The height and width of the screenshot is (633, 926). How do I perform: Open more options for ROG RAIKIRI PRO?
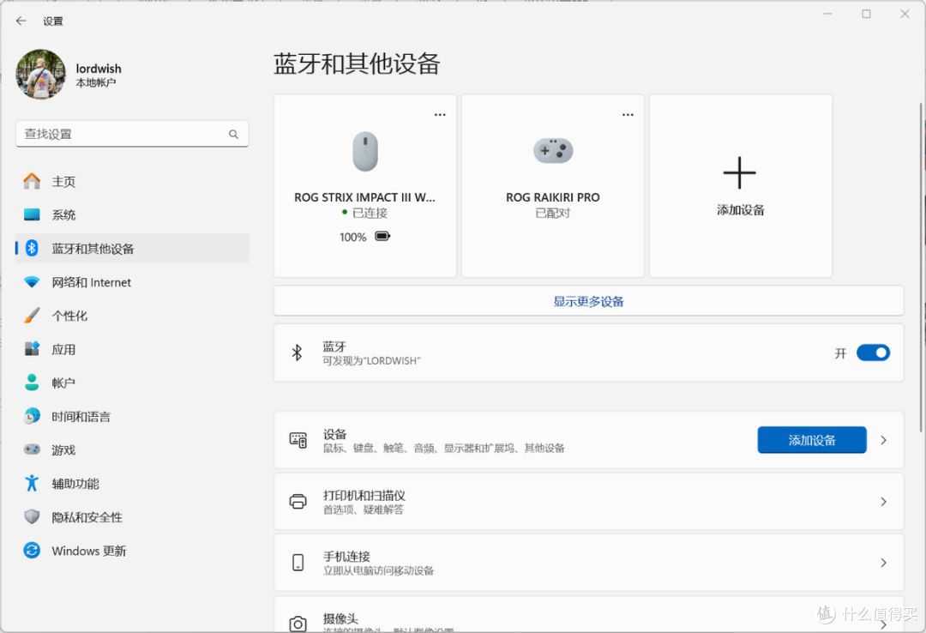click(x=628, y=115)
